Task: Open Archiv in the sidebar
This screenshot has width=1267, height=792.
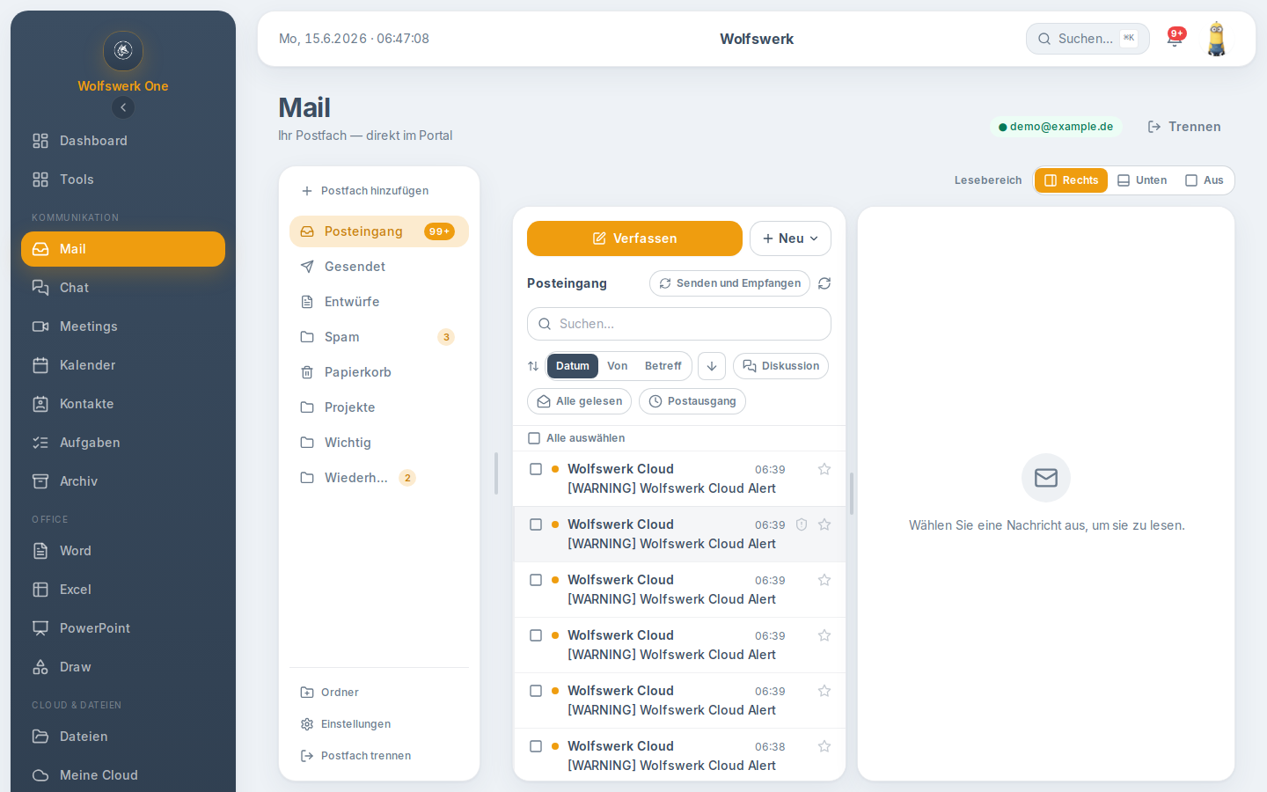Action: click(x=123, y=481)
